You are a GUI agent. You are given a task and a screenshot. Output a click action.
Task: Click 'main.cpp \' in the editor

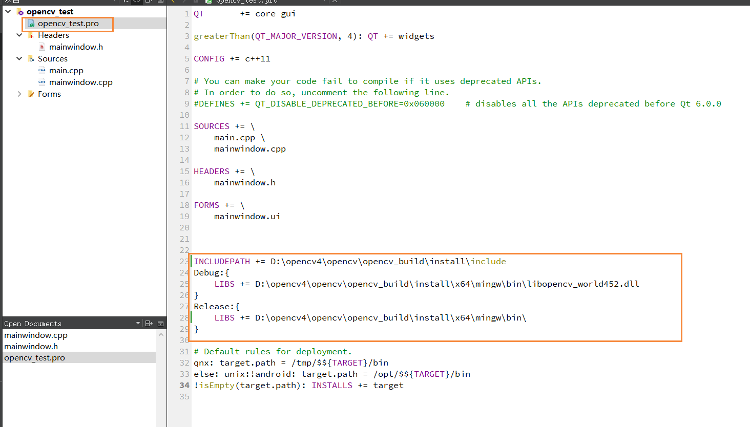(240, 138)
